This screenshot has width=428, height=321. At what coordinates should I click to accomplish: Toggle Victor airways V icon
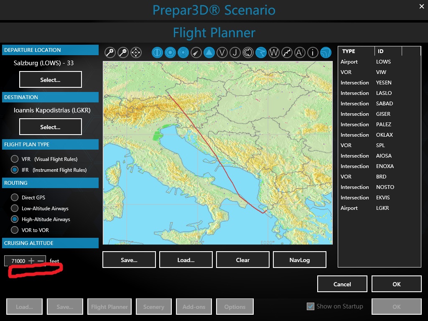coord(222,52)
